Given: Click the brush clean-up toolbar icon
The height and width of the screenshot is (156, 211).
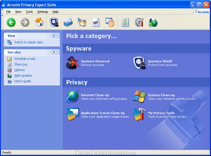Looking at the screenshot, I should [x=82, y=22].
